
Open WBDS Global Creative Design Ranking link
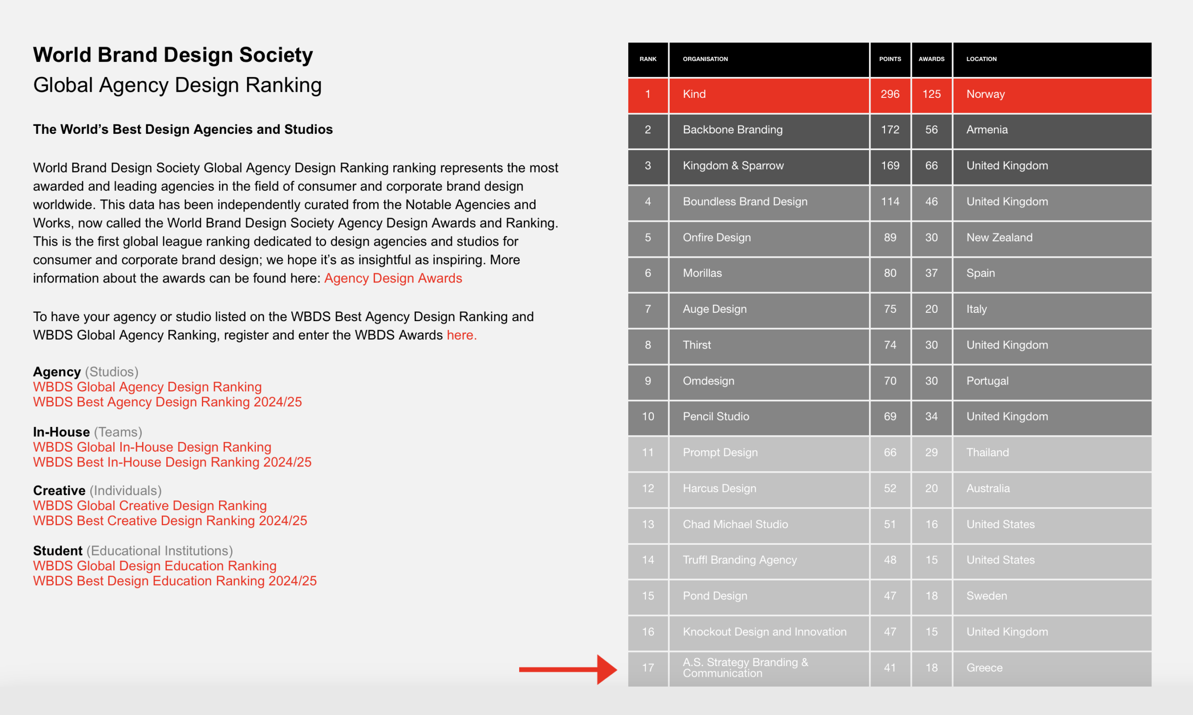coord(150,505)
